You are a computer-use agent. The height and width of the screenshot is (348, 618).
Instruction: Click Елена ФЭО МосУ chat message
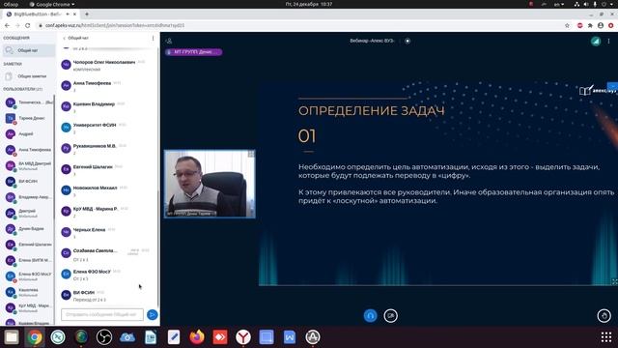[x=105, y=275]
